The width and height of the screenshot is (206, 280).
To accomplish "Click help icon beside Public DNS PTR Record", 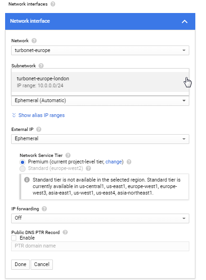I will [65, 232].
